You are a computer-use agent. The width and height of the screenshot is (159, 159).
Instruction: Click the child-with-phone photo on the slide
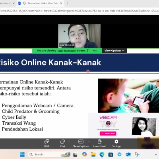point(128,96)
